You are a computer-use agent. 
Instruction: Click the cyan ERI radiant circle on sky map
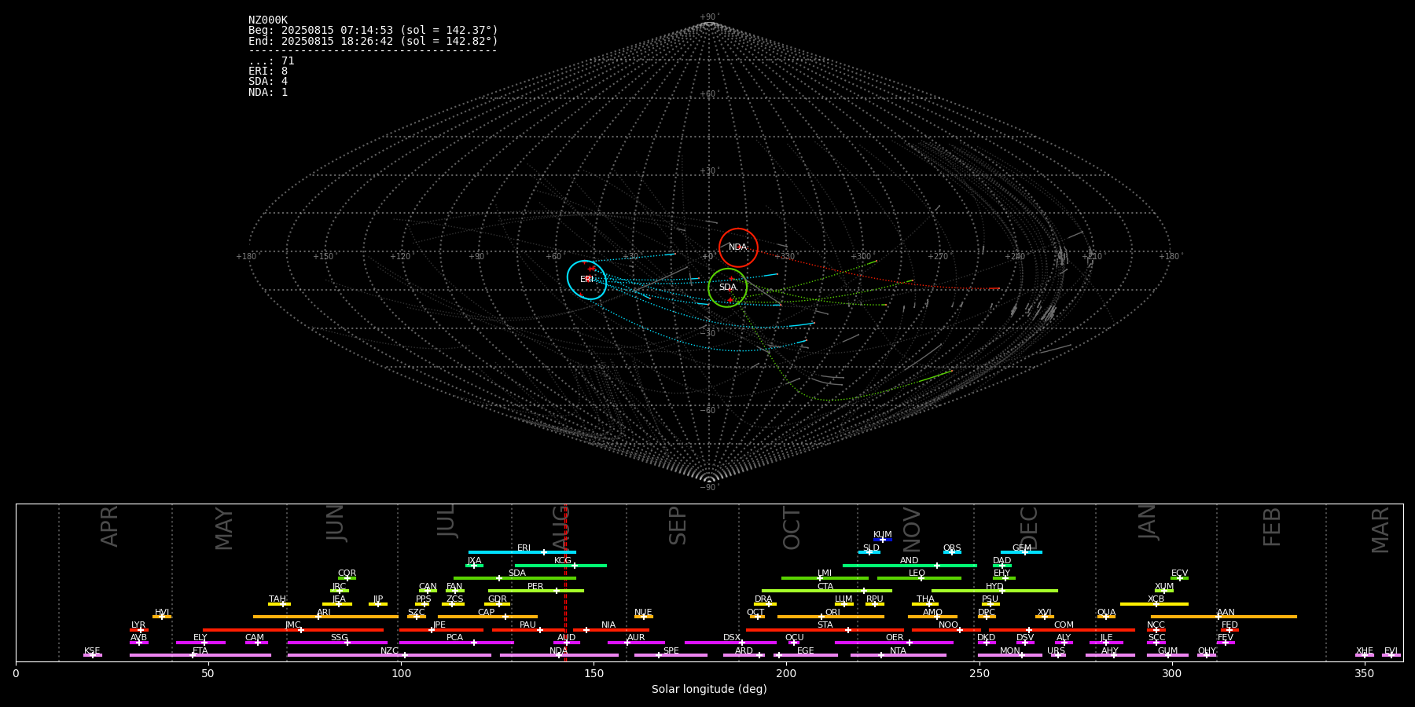[x=587, y=280]
